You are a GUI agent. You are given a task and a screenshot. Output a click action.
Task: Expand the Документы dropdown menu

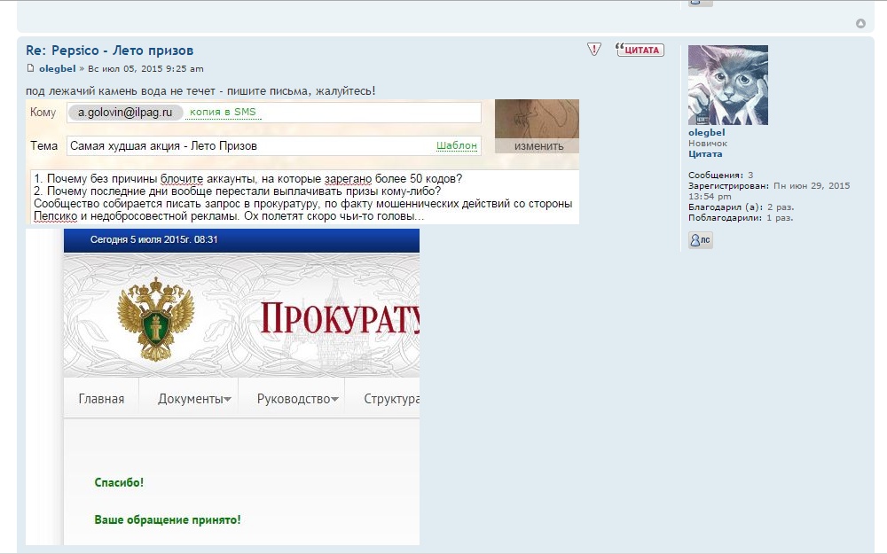[194, 399]
